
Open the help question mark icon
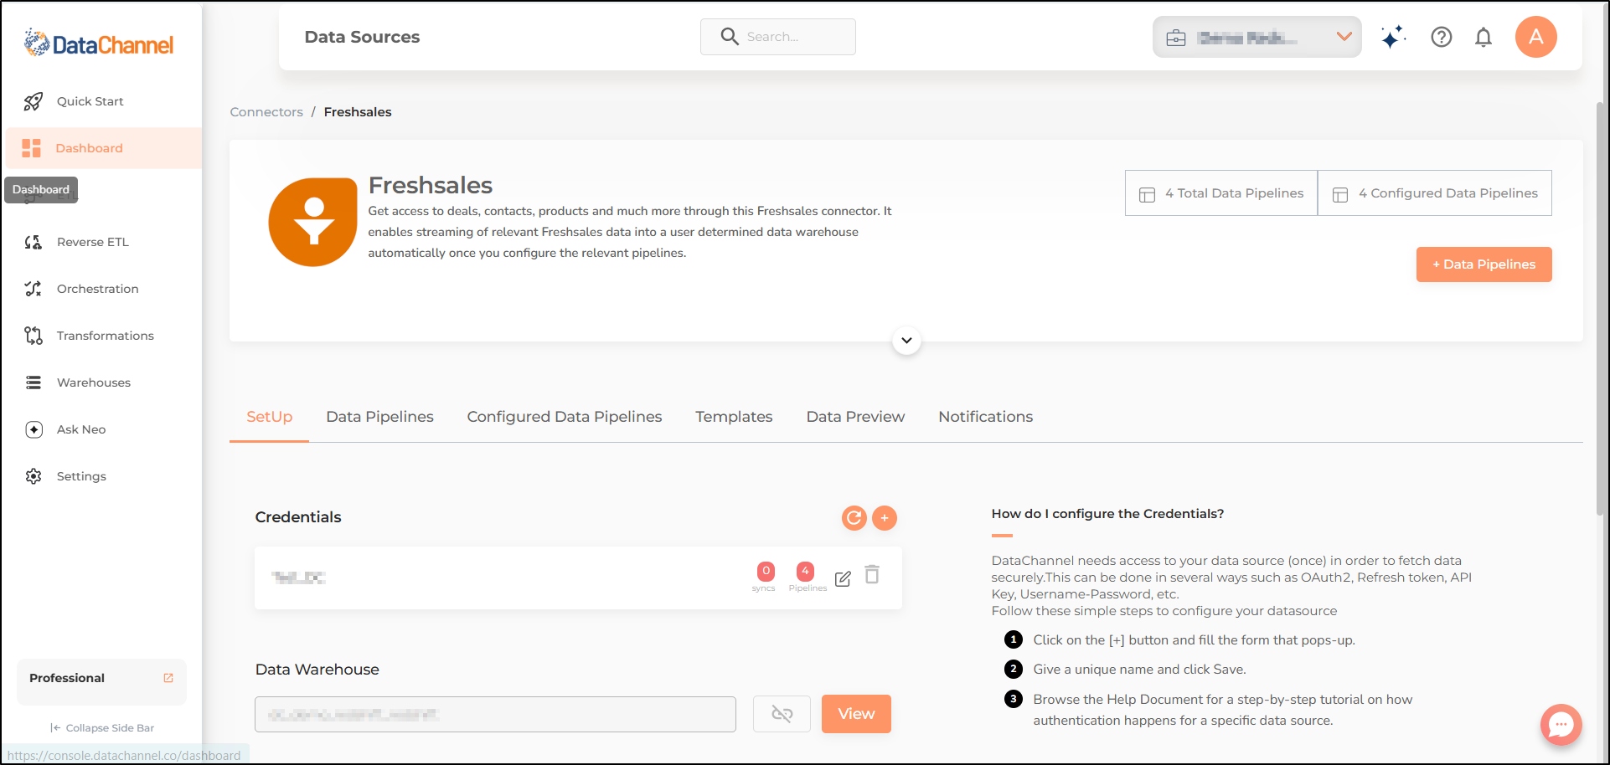1442,37
